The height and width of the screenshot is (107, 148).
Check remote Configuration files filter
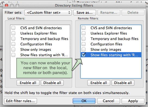pos(84,44)
